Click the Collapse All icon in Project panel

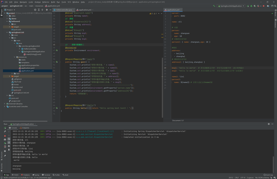[43, 10]
